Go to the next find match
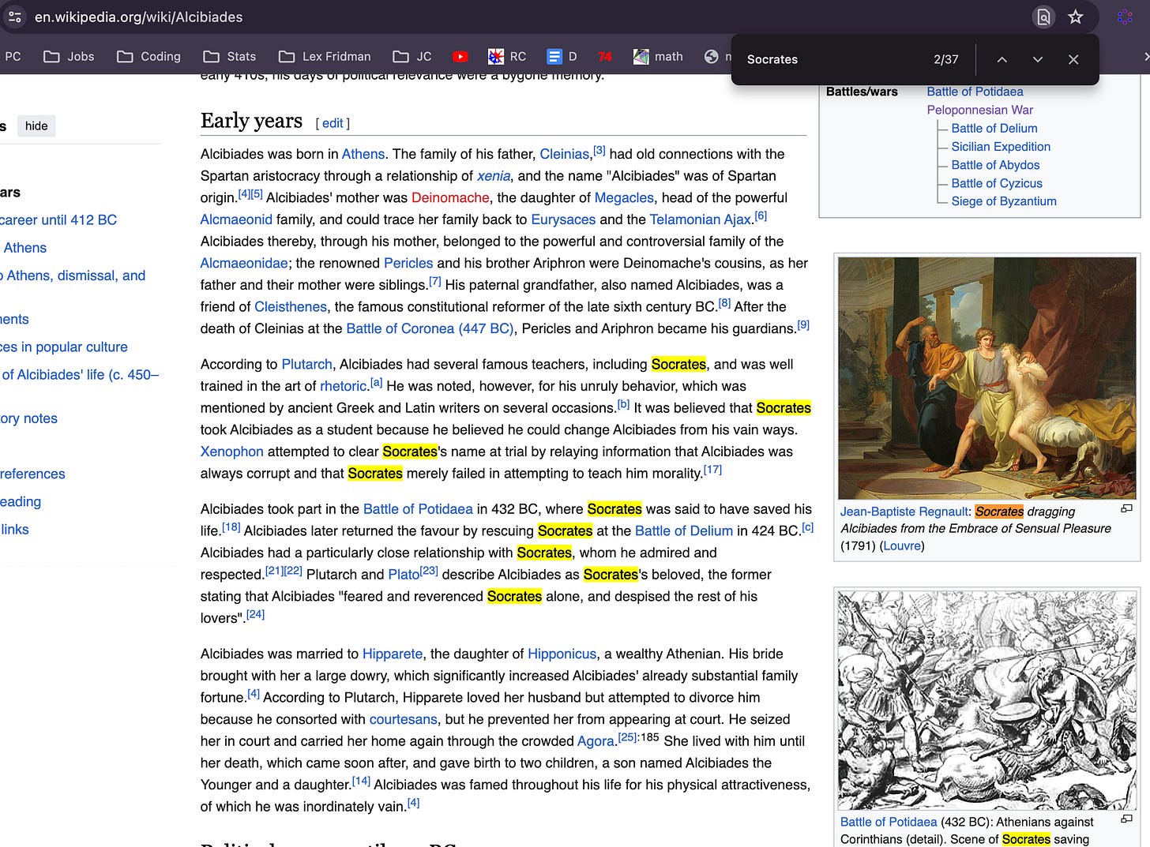The width and height of the screenshot is (1150, 847). click(1038, 59)
